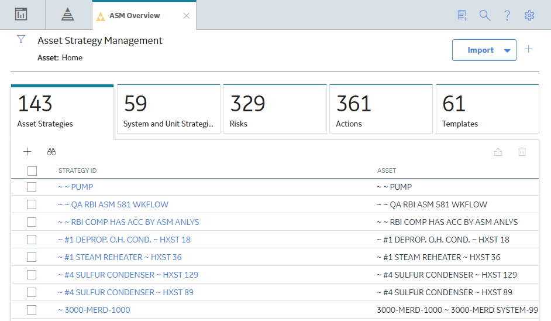Click the ASSET column header
The height and width of the screenshot is (321, 551).
[387, 170]
